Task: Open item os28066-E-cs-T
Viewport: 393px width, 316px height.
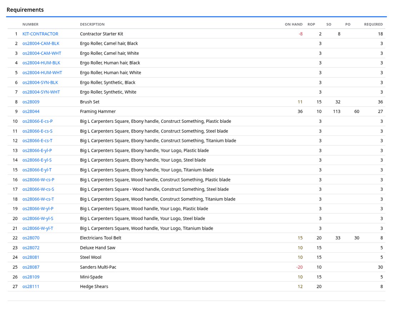Action: click(x=38, y=141)
